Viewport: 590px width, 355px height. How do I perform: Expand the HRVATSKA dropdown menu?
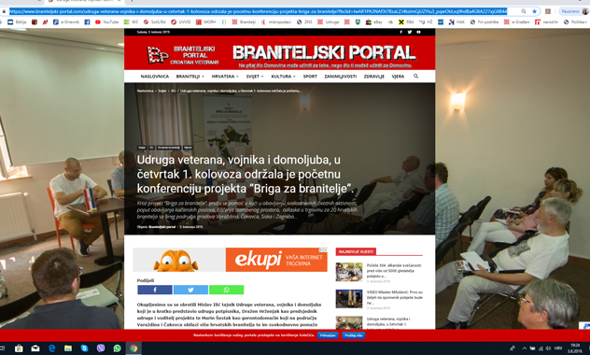pos(225,77)
